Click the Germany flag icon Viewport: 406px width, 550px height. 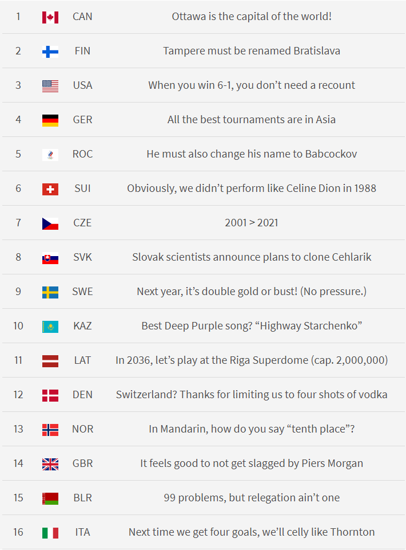(50, 120)
